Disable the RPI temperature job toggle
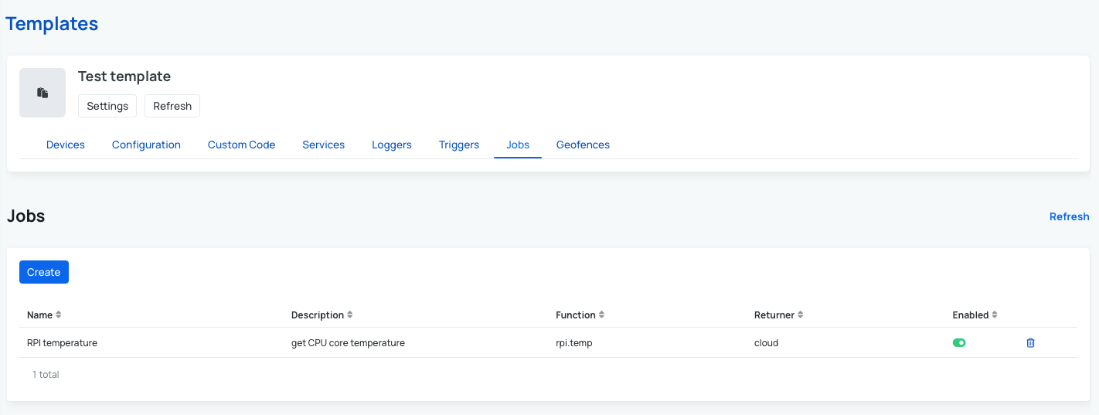The image size is (1099, 415). tap(959, 342)
